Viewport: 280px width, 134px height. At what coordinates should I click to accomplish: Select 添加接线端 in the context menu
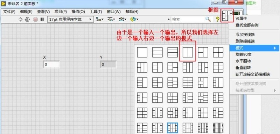coord(245,35)
